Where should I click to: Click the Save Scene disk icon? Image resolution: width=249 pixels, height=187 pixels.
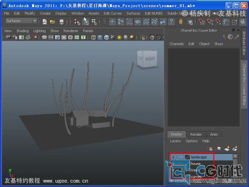point(61,22)
